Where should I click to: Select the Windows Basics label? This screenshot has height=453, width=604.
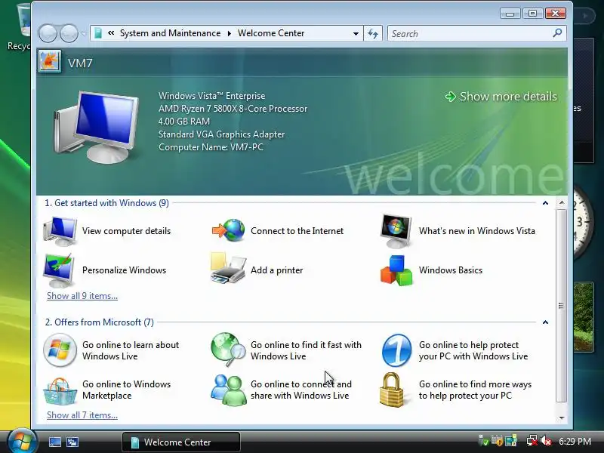click(451, 270)
